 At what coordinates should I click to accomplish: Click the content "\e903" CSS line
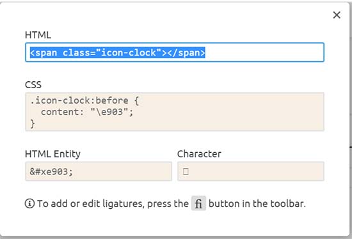pyautogui.click(x=87, y=112)
